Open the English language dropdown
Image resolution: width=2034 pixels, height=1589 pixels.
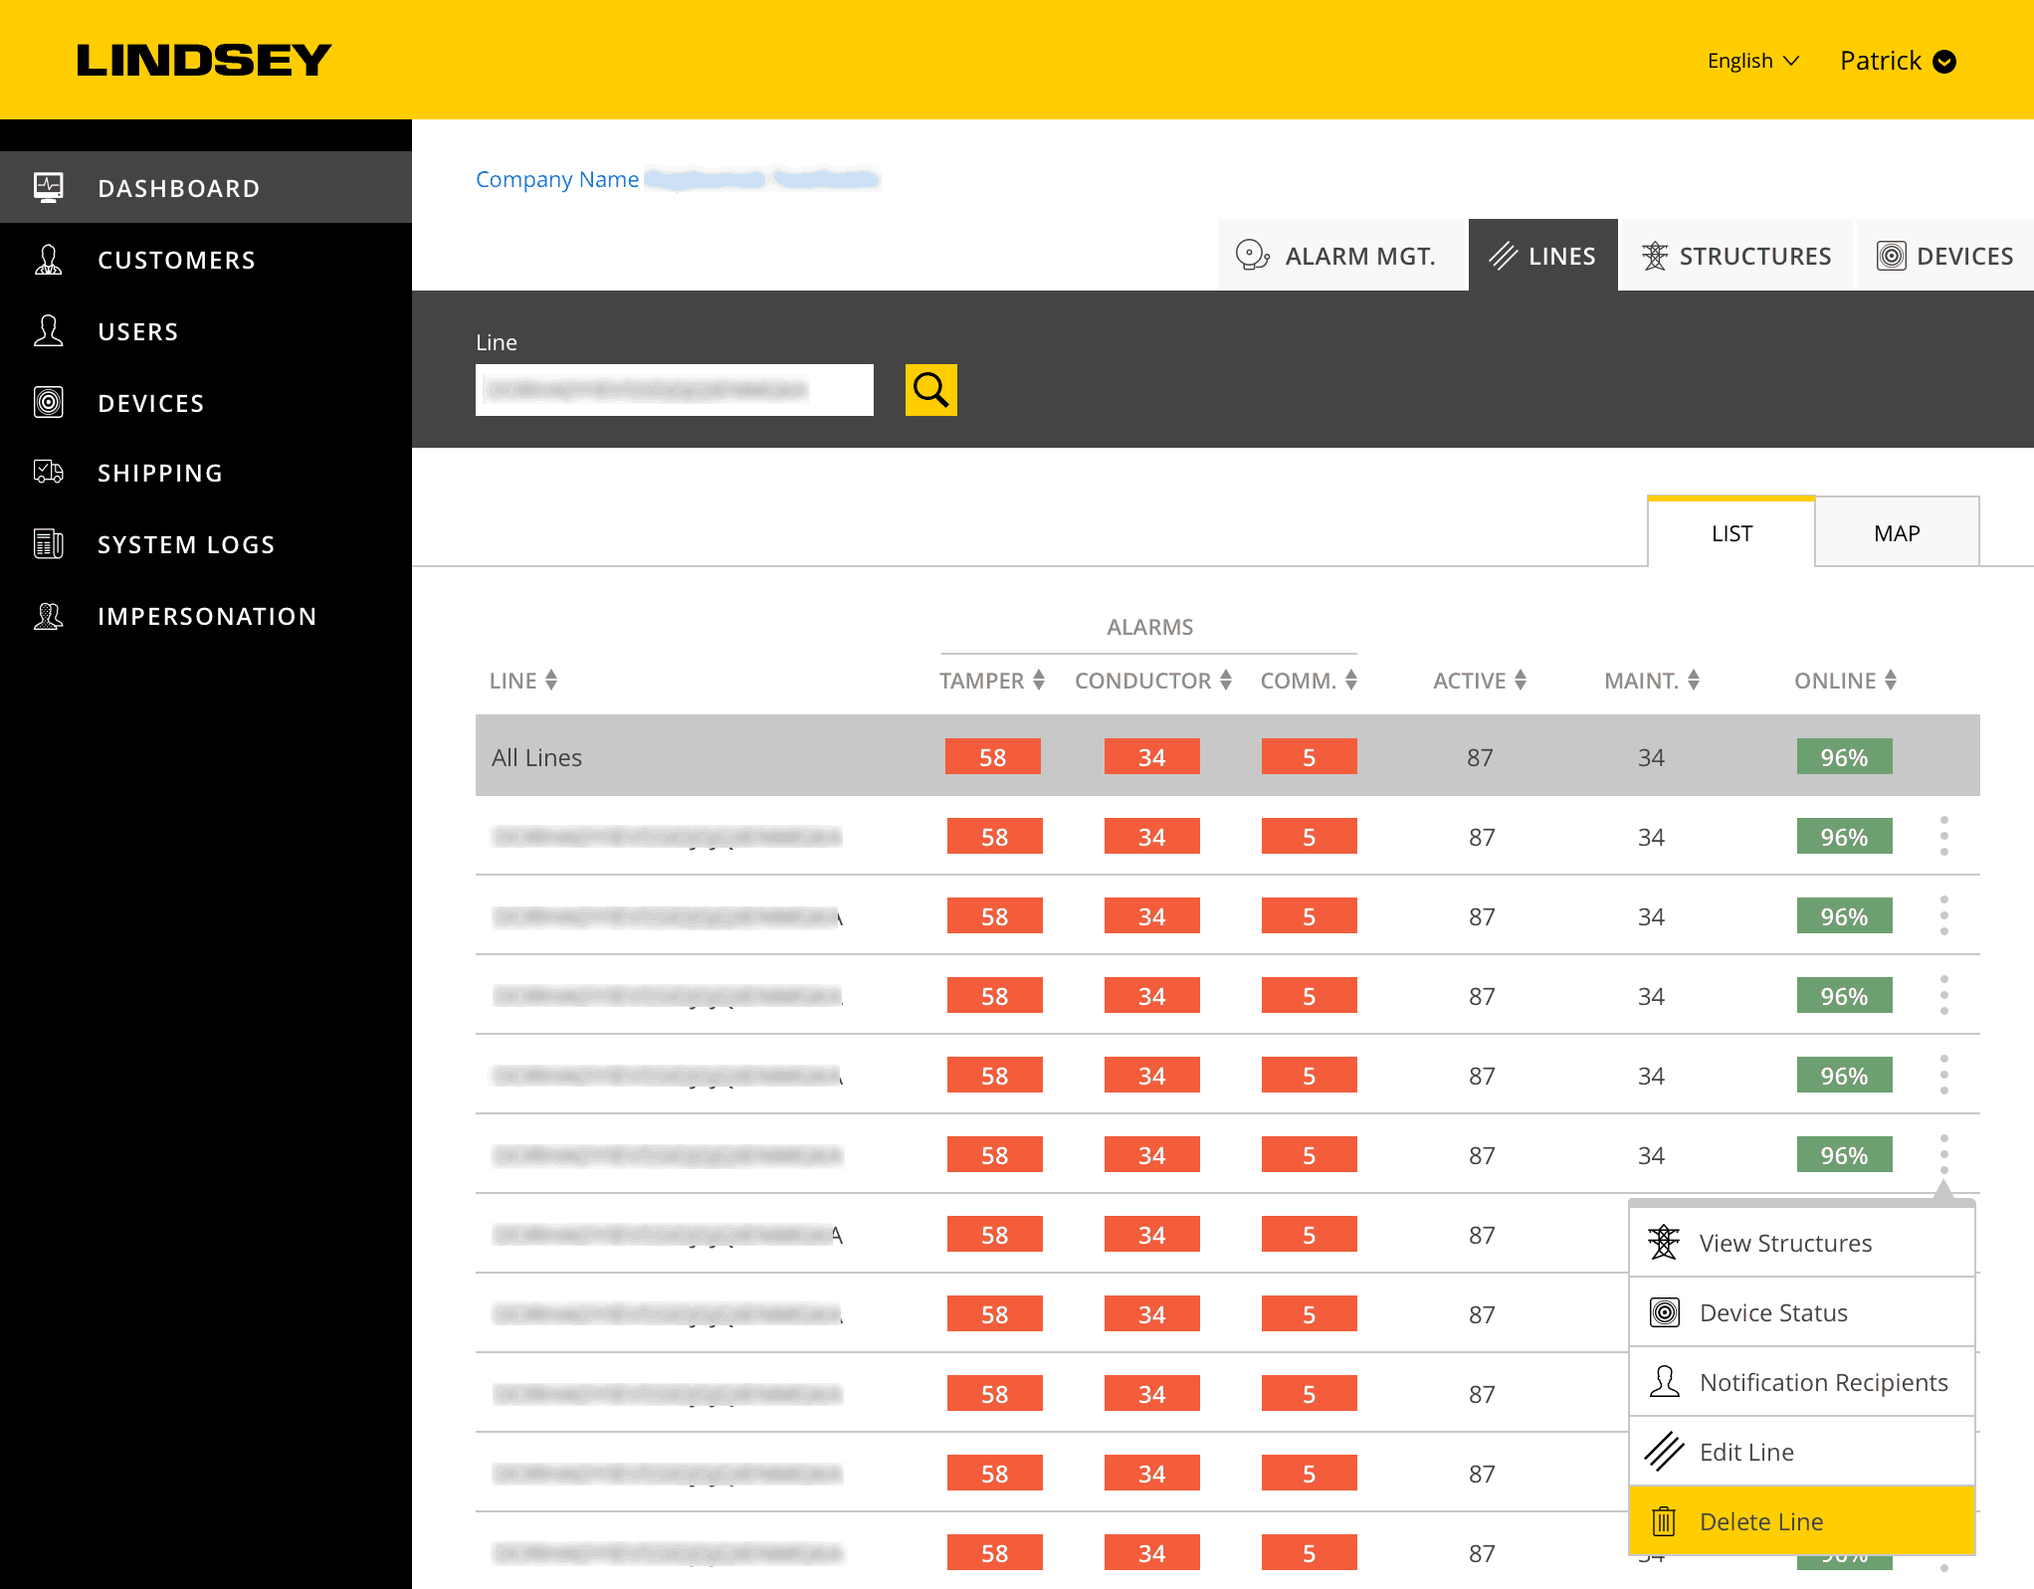tap(1752, 61)
